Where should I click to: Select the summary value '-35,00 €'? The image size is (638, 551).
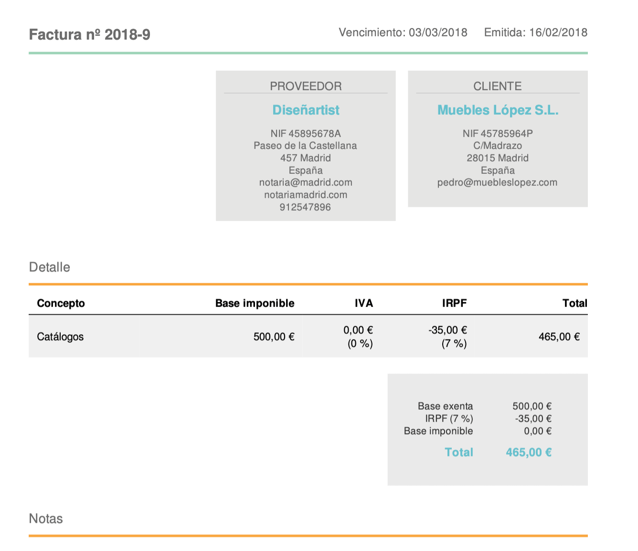coord(533,419)
